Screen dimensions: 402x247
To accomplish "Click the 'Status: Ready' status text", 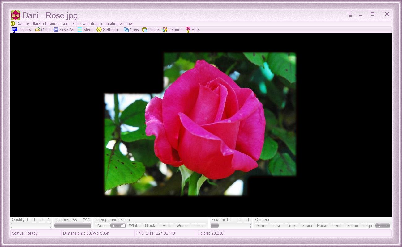I will click(25, 233).
